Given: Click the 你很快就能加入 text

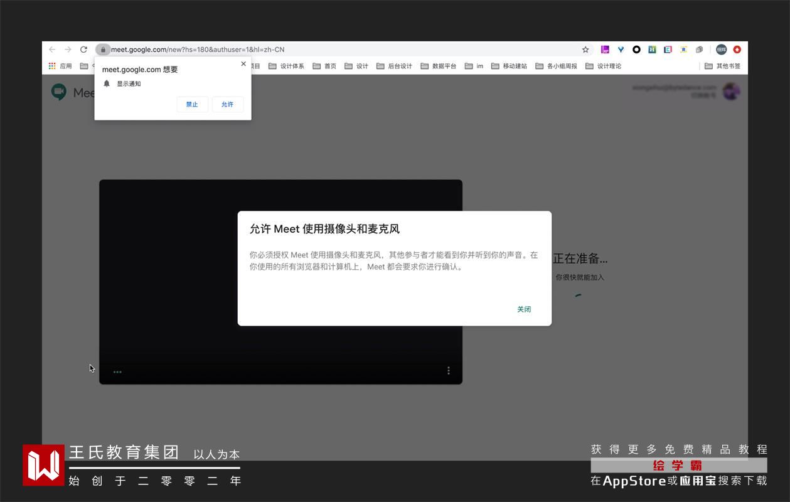Looking at the screenshot, I should click(x=580, y=277).
